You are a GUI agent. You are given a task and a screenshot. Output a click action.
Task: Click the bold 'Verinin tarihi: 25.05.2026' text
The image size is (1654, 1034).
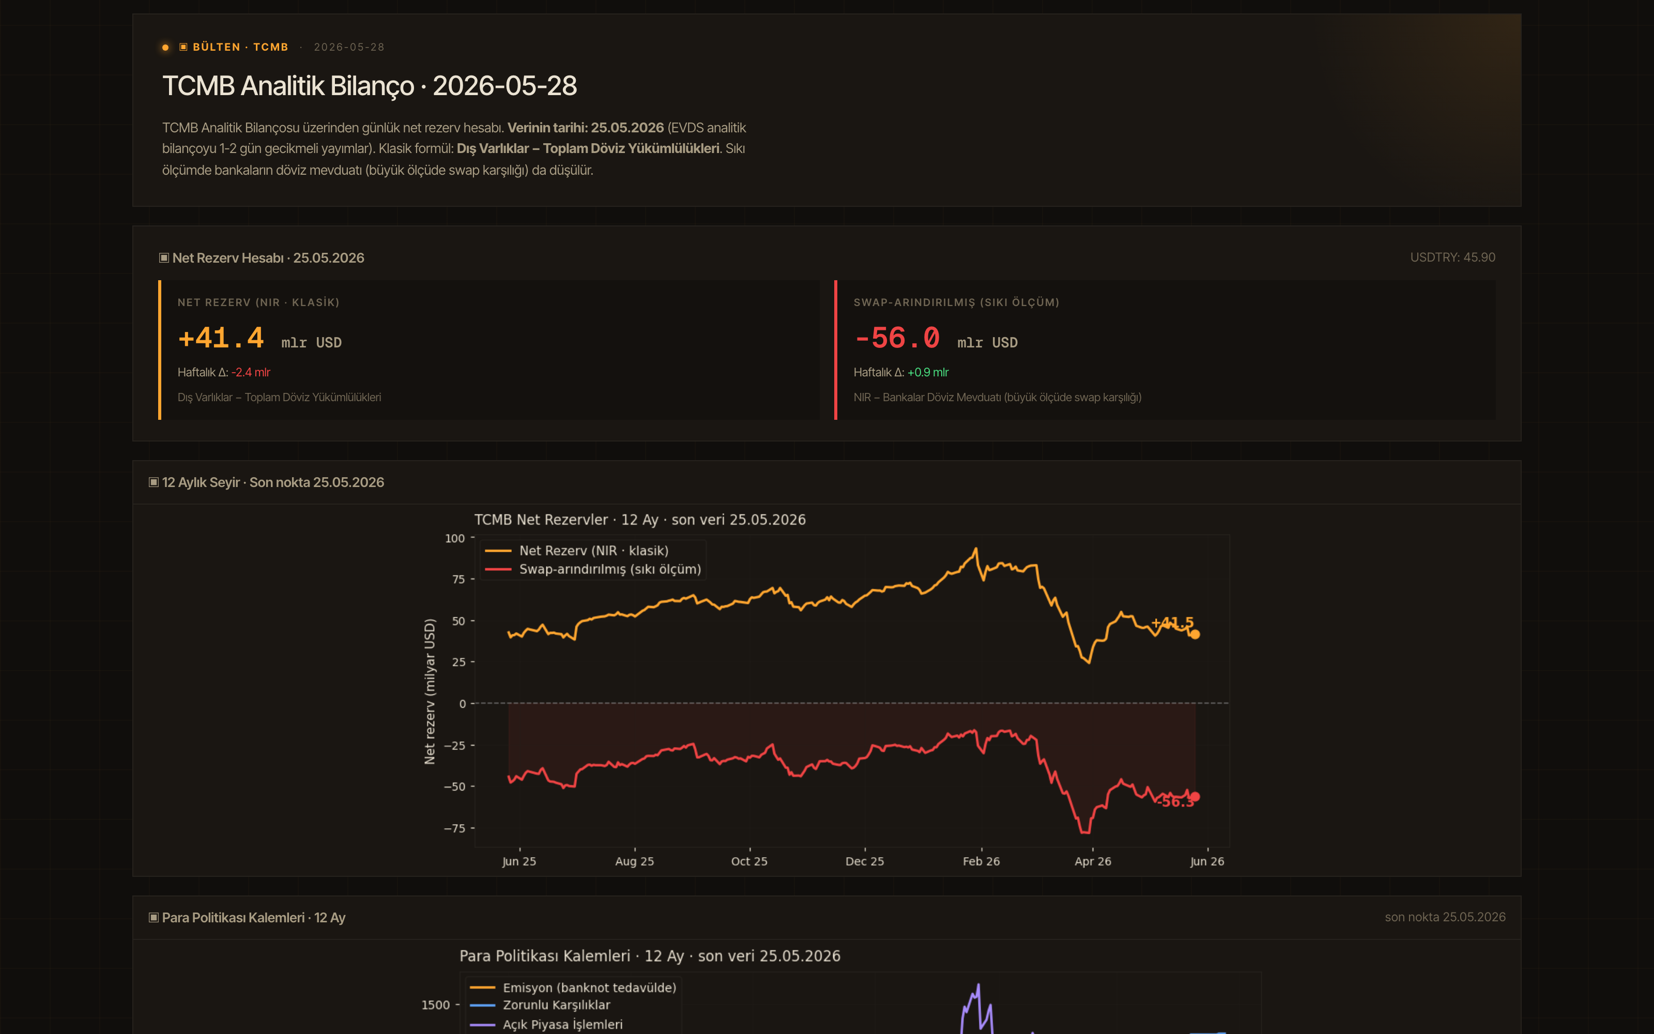click(586, 128)
